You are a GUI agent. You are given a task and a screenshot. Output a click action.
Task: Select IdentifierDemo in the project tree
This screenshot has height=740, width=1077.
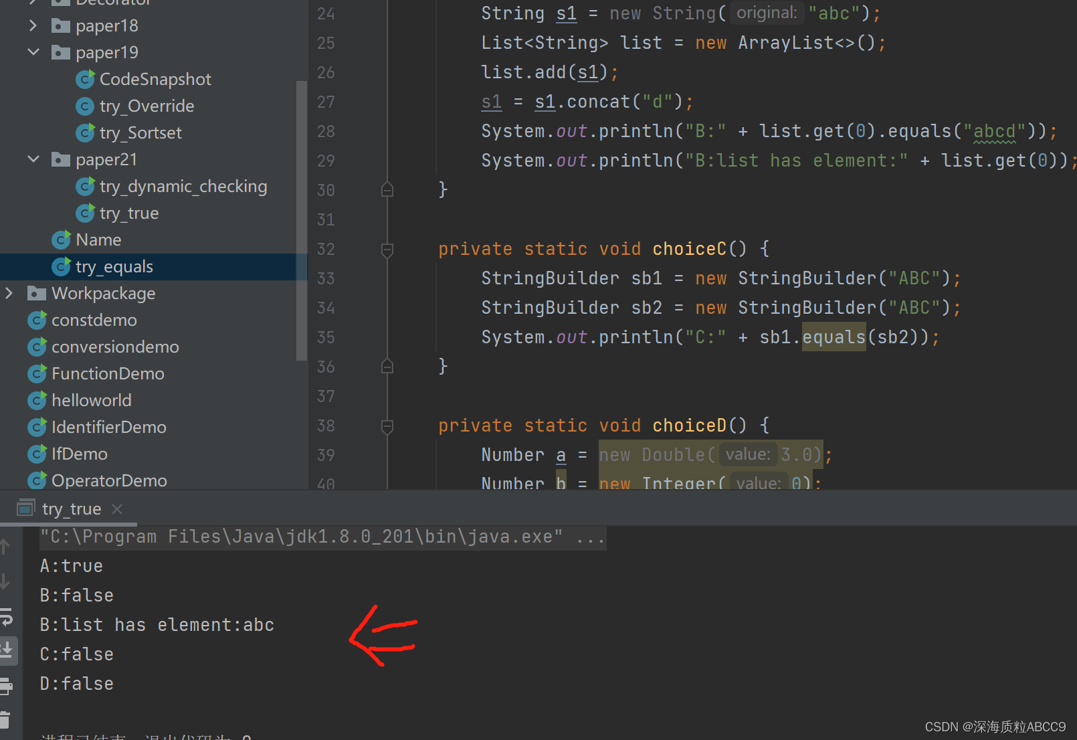(x=109, y=427)
